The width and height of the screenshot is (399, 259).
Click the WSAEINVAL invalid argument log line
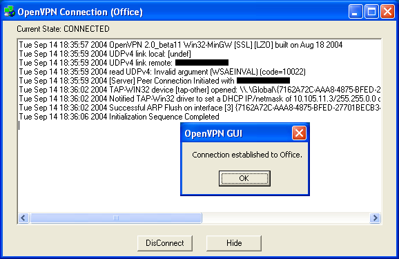click(162, 72)
